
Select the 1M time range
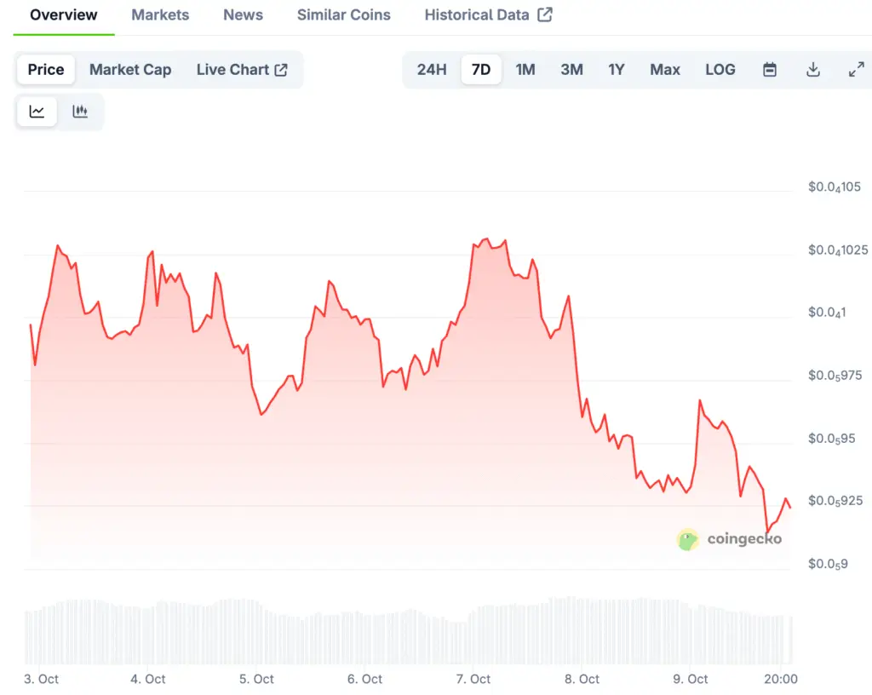(525, 70)
